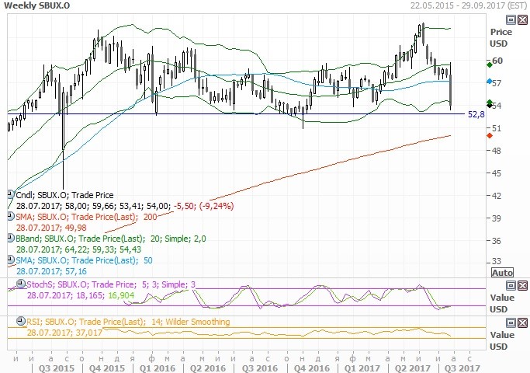Screen dimensions: 530x373
Task: Click the StochS value 18,165
Action: [90, 295]
